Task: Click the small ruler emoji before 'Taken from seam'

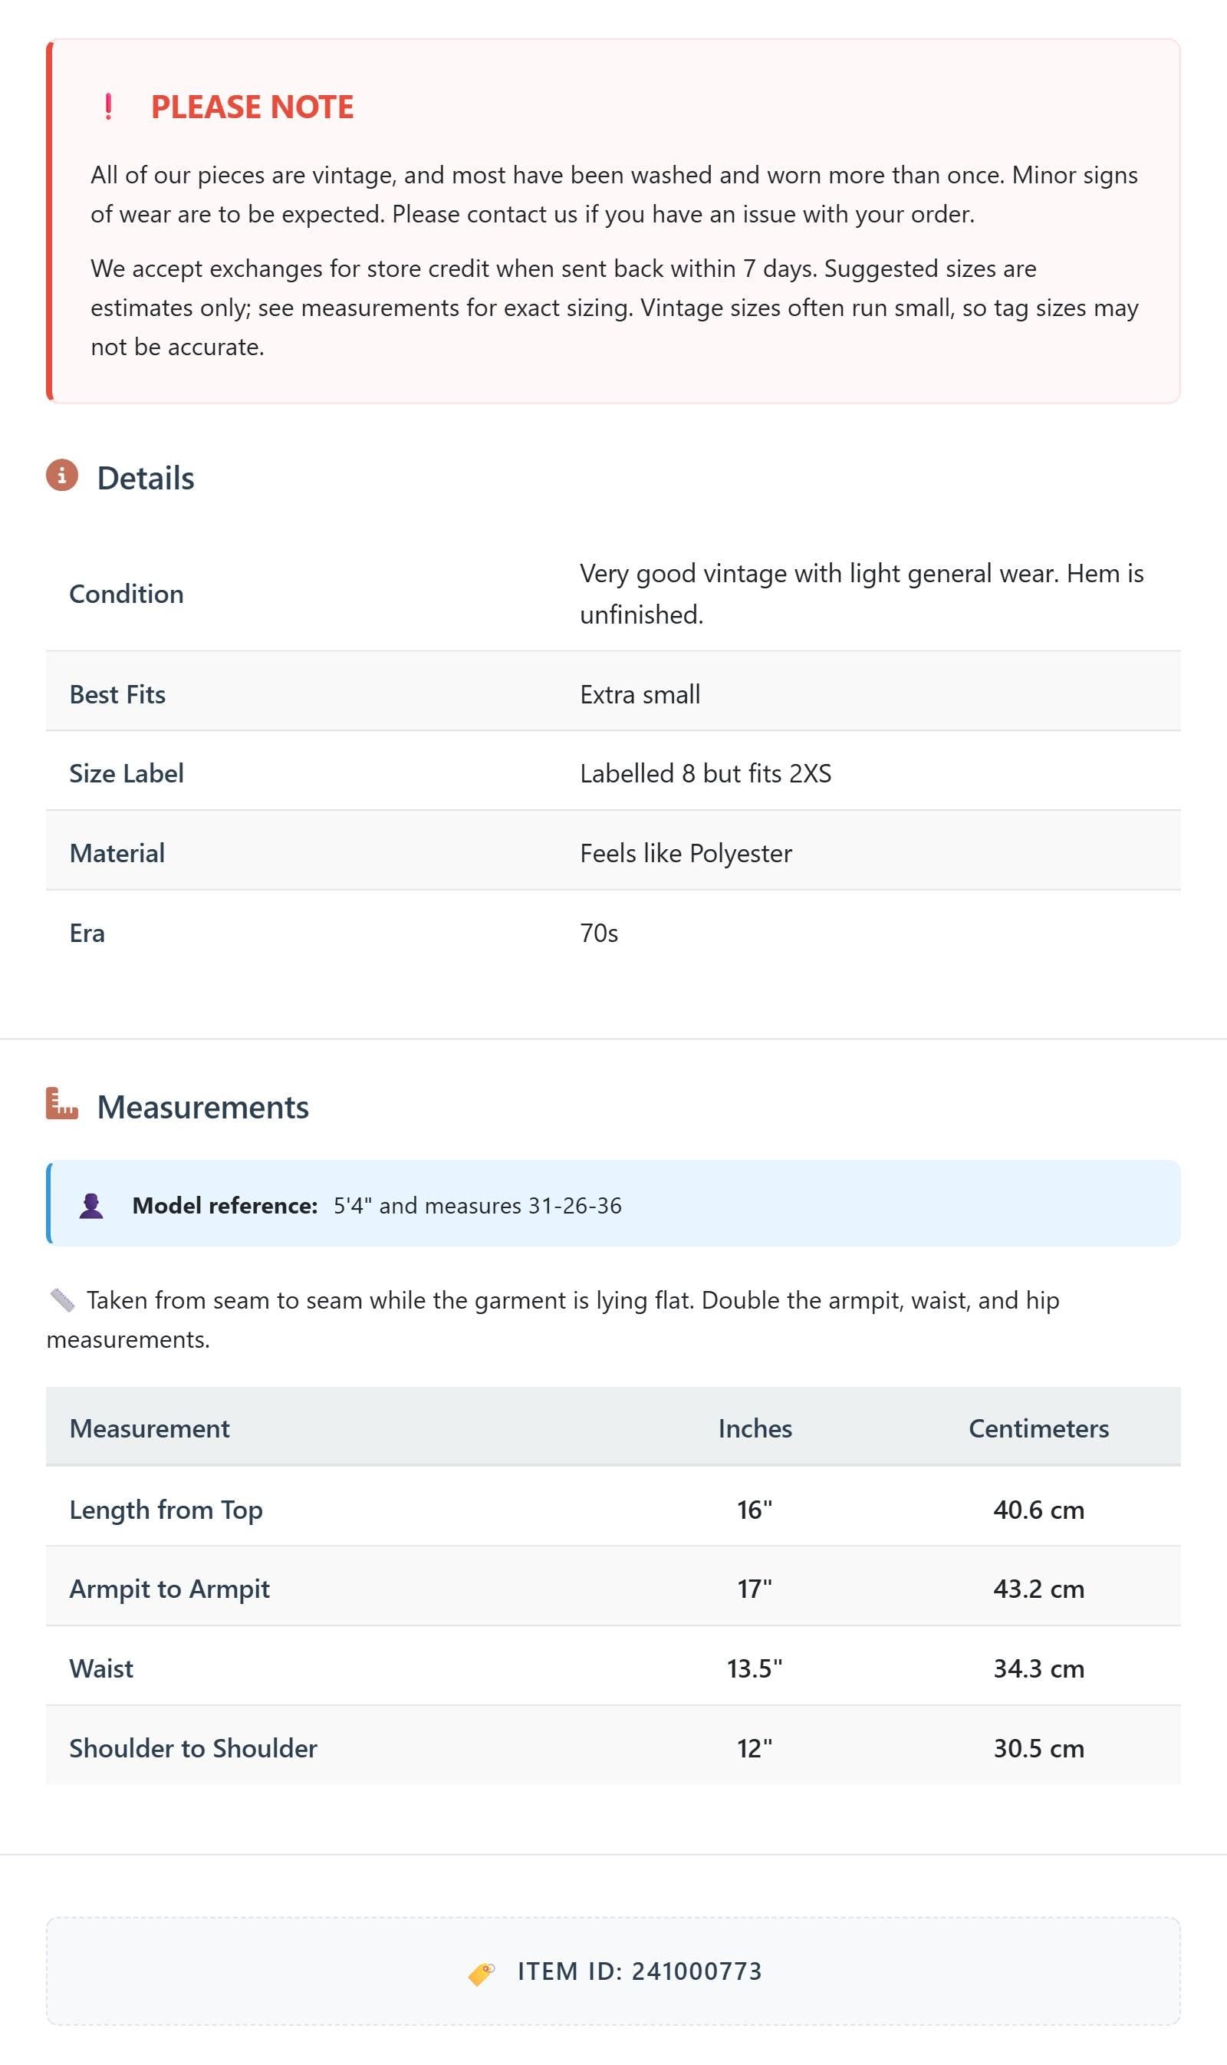Action: 63,1300
